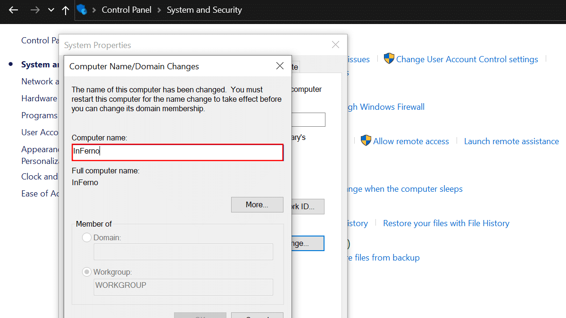Viewport: 566px width, 318px height.
Task: Click the Back arrow in navigation bar
Action: (13, 10)
